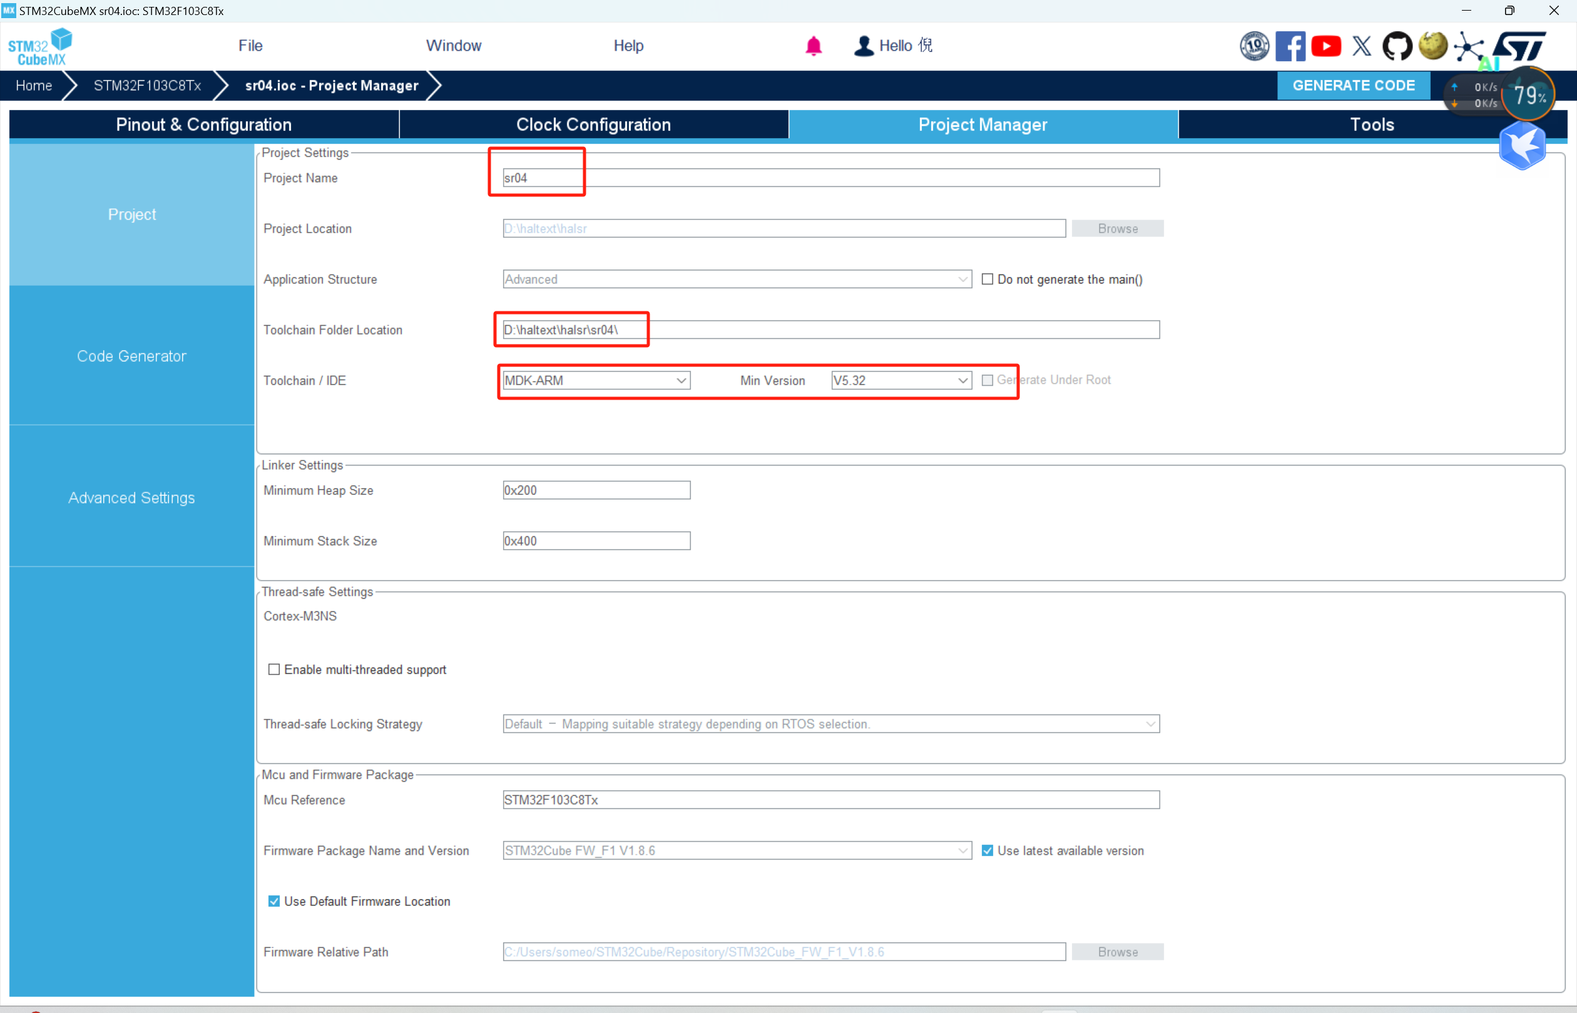Click the STM32F103C8Tx breadcrumb
The image size is (1577, 1013).
(x=148, y=86)
